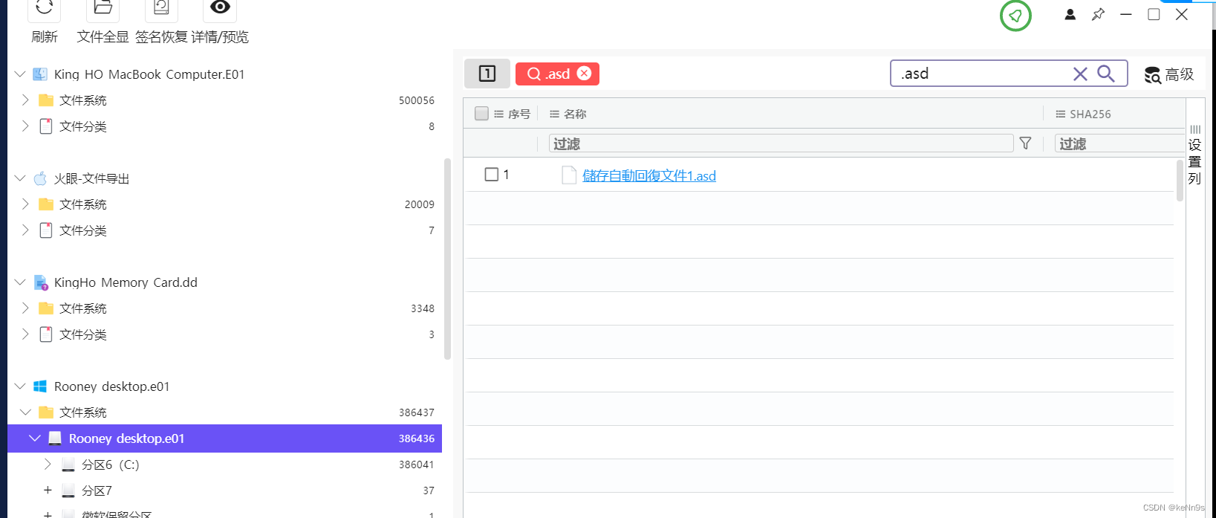Click the 名称 filter input field
This screenshot has height=518, width=1216.
click(x=781, y=143)
